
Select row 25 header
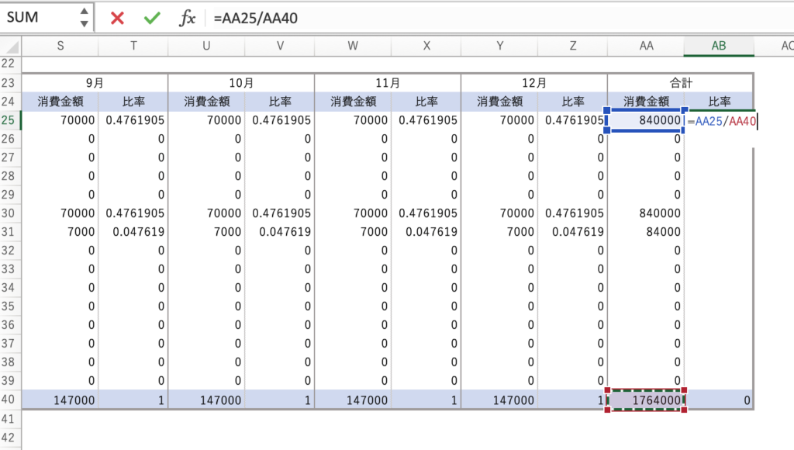(x=9, y=119)
